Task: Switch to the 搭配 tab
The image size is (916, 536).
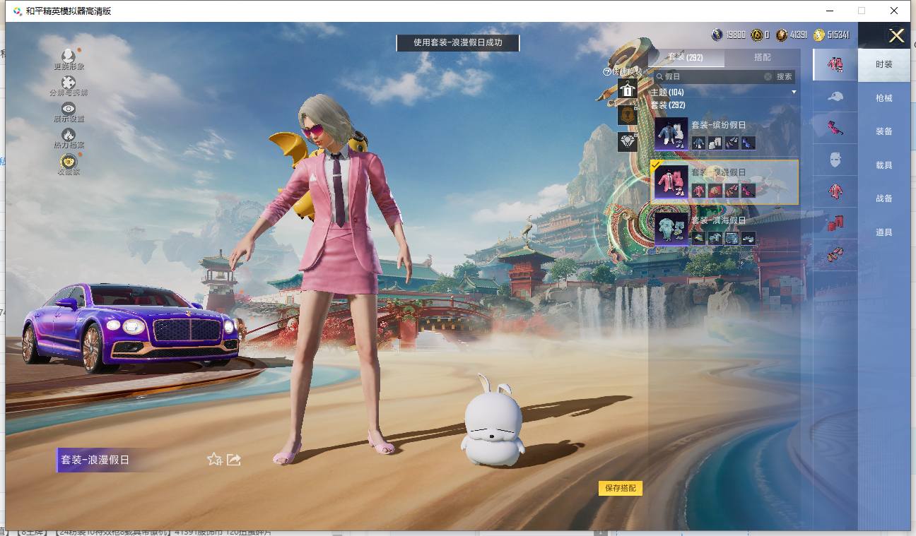Action: (763, 57)
